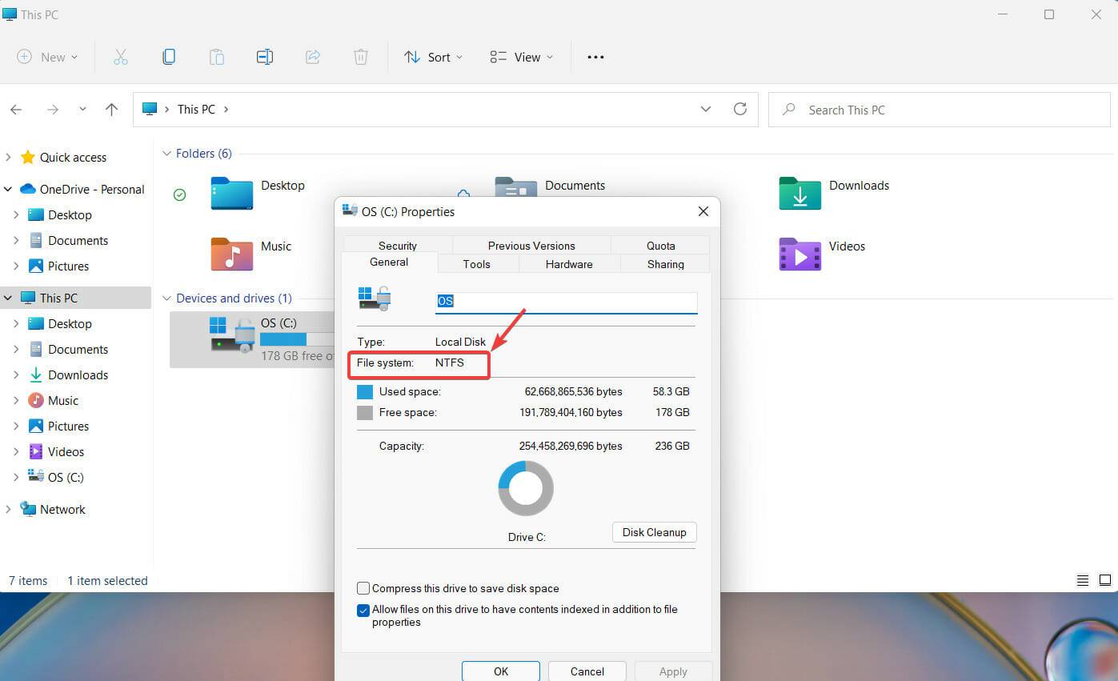Viewport: 1118px width, 681px height.
Task: Switch to the Tools tab in Properties
Action: pos(476,264)
